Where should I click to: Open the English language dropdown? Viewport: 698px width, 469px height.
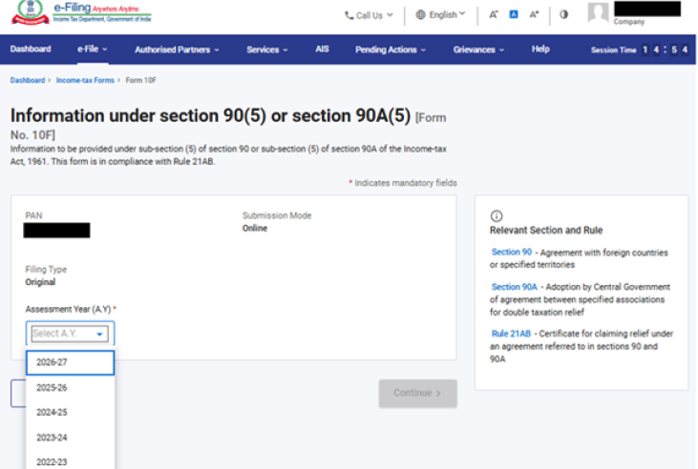click(x=441, y=15)
